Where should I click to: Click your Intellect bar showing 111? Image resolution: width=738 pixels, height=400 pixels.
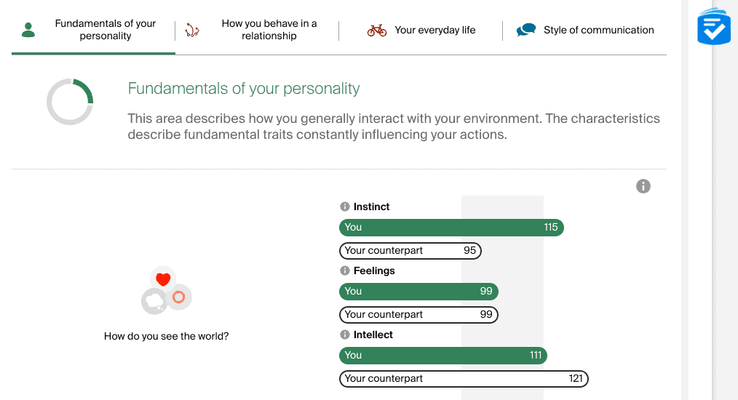point(443,356)
